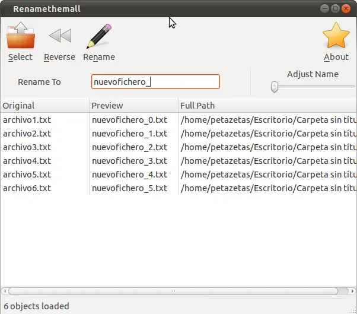Click the Adjust Name slider handle
The image size is (357, 314).
(275, 87)
